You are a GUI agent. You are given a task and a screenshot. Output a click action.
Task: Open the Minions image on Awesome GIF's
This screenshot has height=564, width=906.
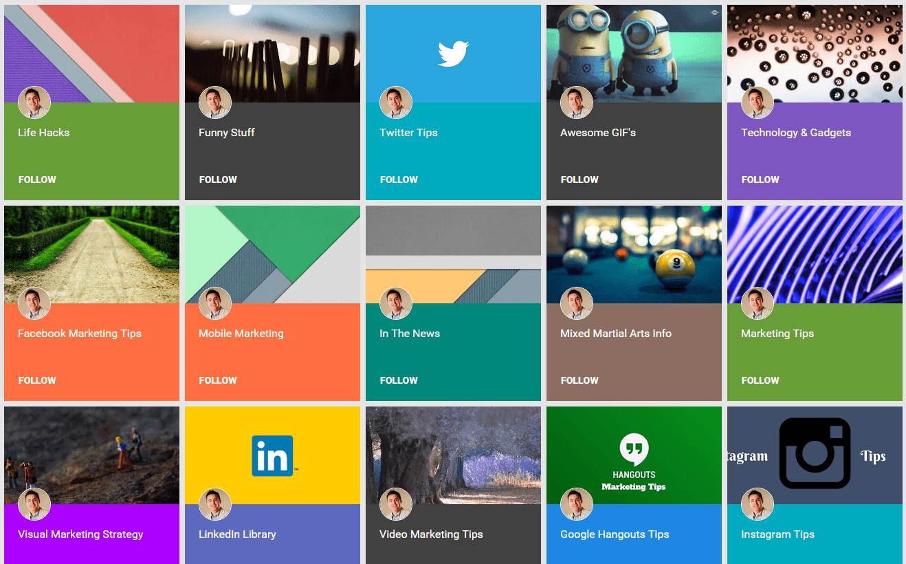coord(634,48)
